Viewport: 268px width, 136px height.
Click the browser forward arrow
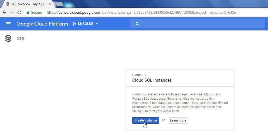[x=12, y=12]
